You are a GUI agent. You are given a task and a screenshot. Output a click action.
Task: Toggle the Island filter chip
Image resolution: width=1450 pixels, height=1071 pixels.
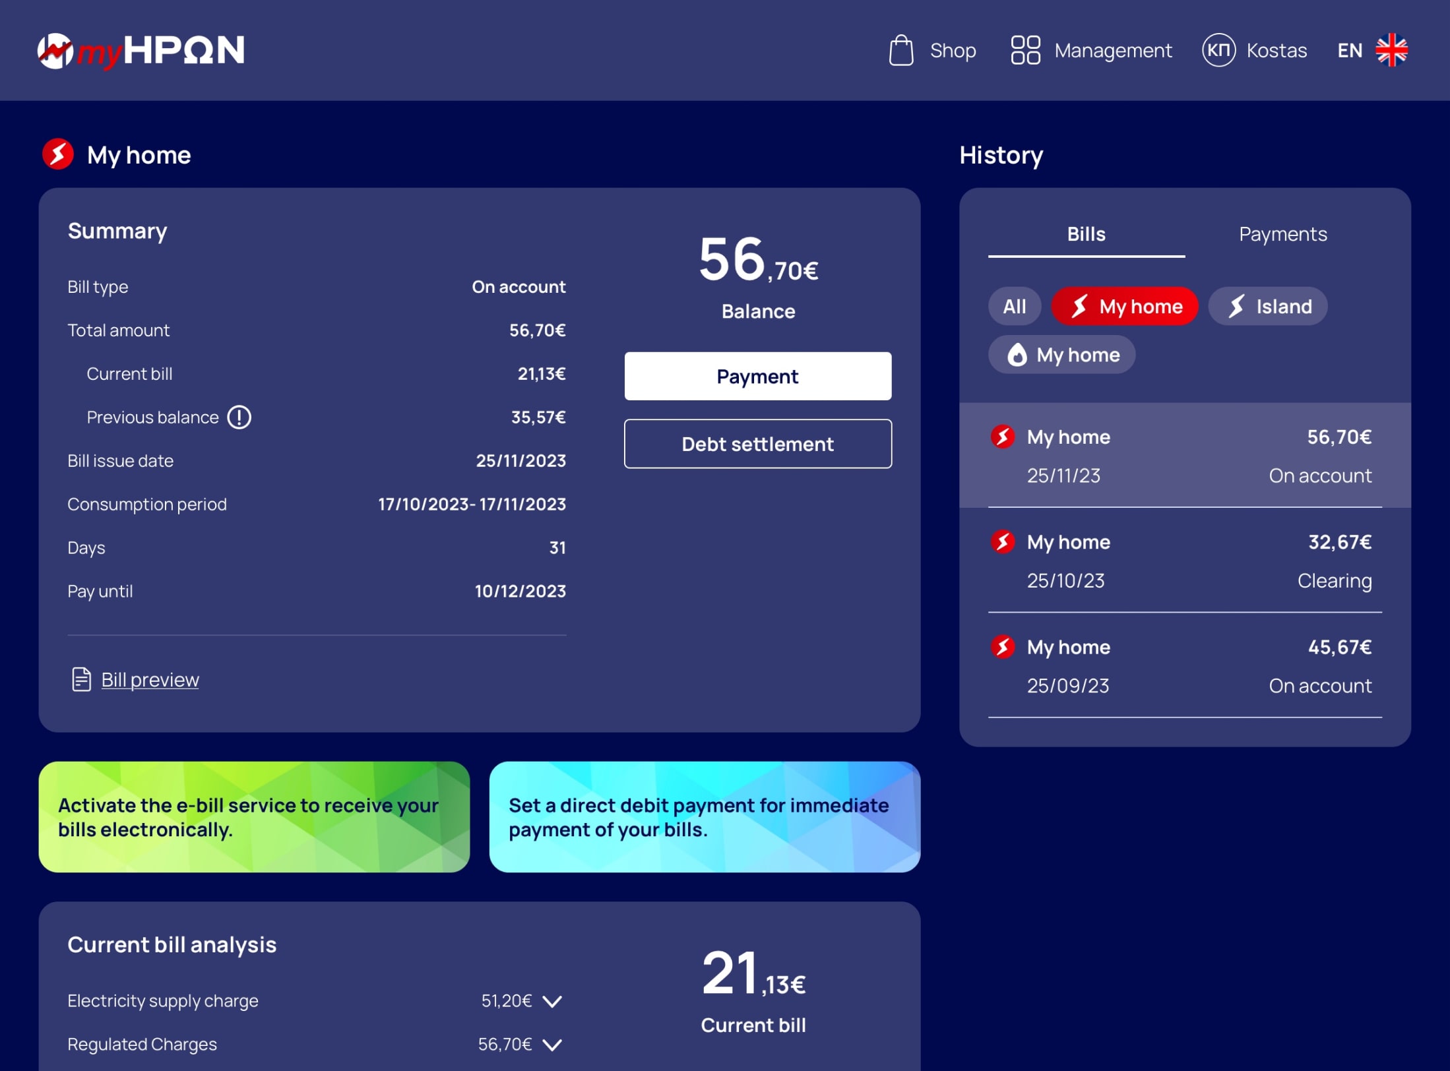1267,305
